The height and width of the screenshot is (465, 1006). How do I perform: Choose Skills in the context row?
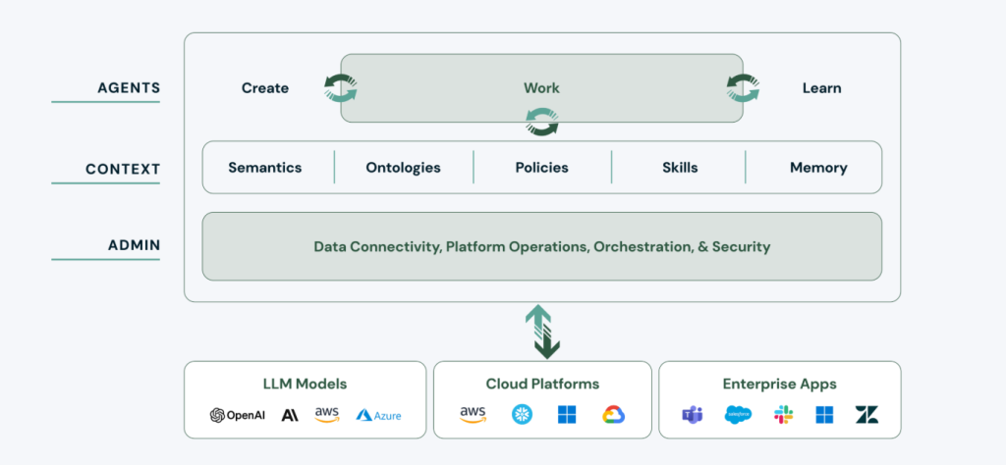[x=680, y=168]
